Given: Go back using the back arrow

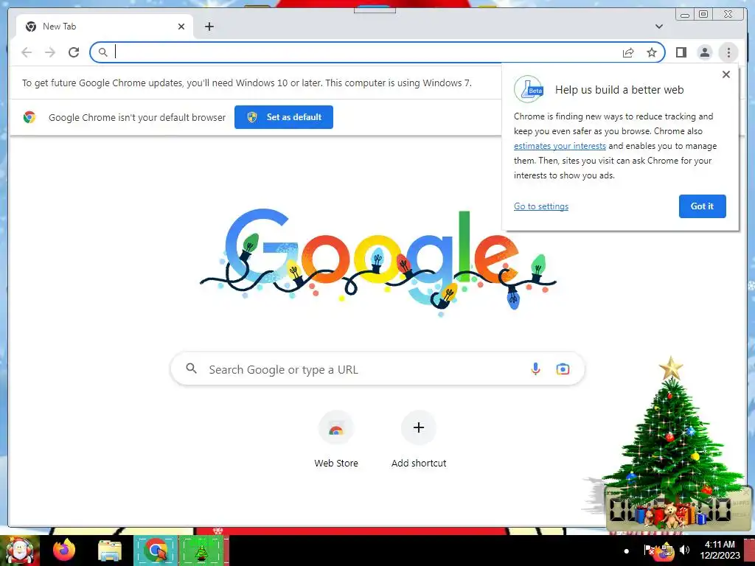Looking at the screenshot, I should coord(27,52).
